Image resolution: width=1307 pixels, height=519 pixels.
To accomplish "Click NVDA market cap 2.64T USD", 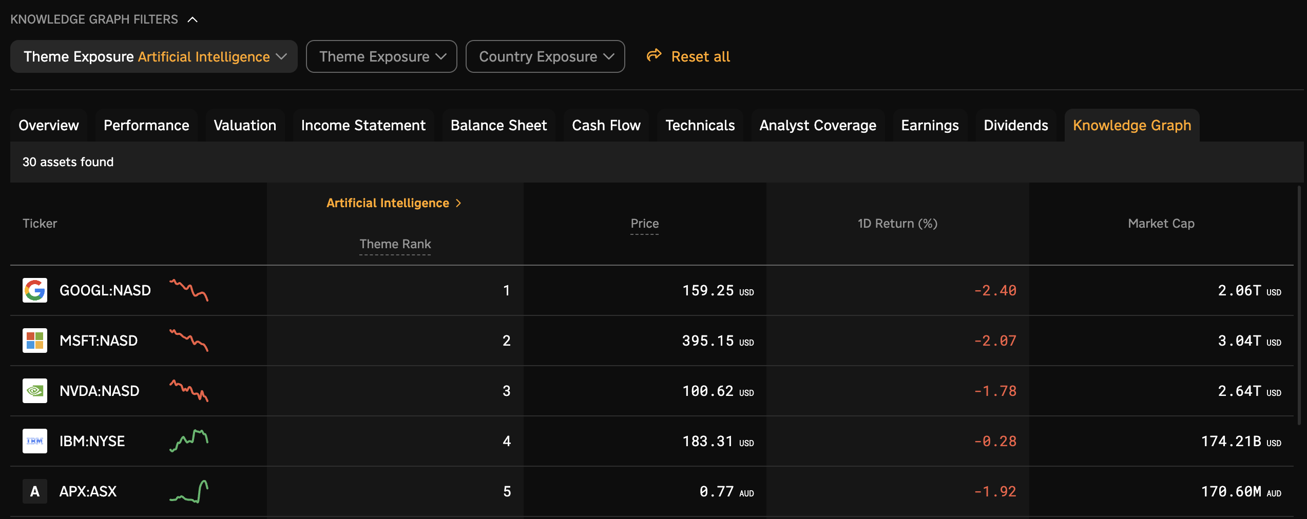I will tap(1250, 391).
